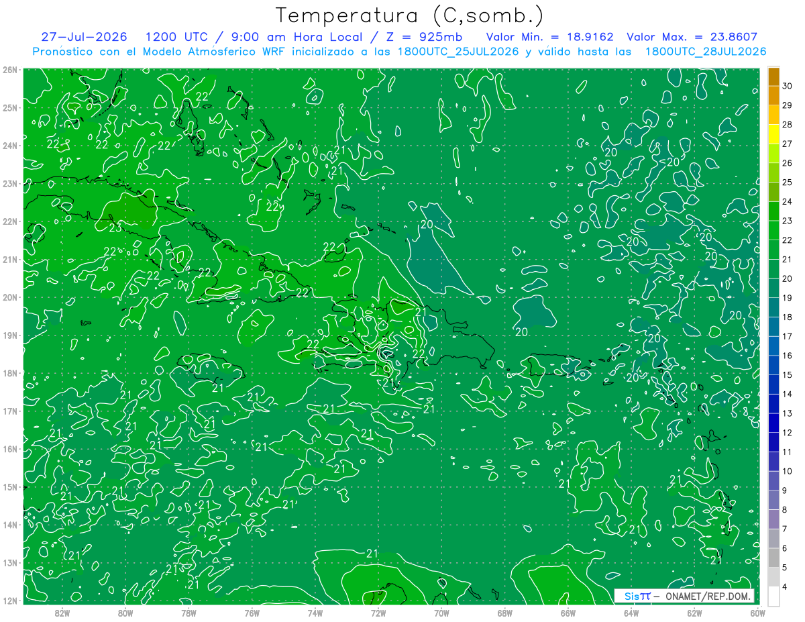Click the "64W" longitude axis label
Screen dimensions: 805x622
point(631,612)
